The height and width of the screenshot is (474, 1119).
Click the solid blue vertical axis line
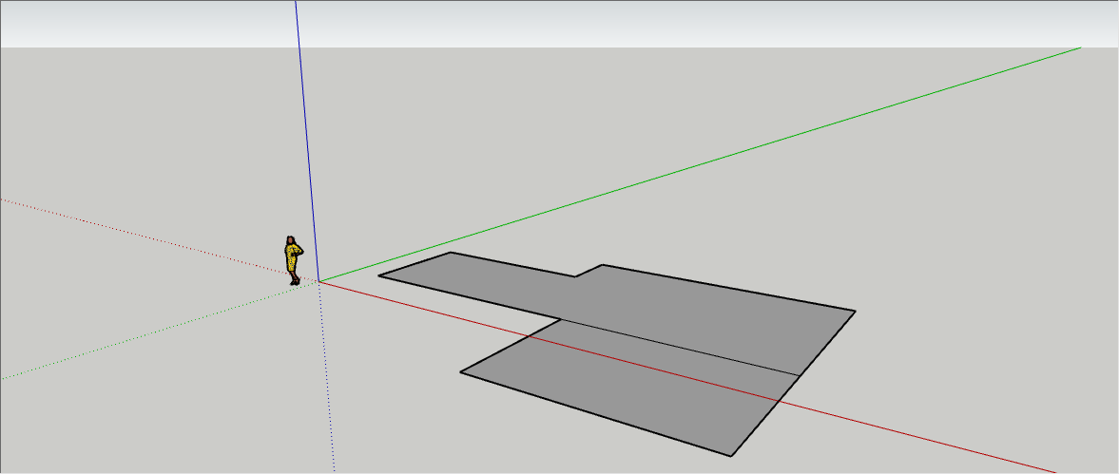coord(307,142)
